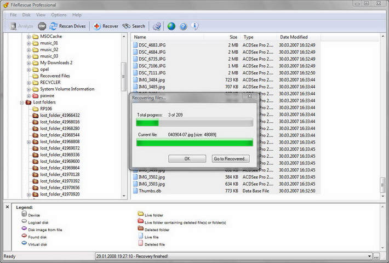Select file DSC_7106.JPG
Screen dimensions: 389x263
click(152, 66)
